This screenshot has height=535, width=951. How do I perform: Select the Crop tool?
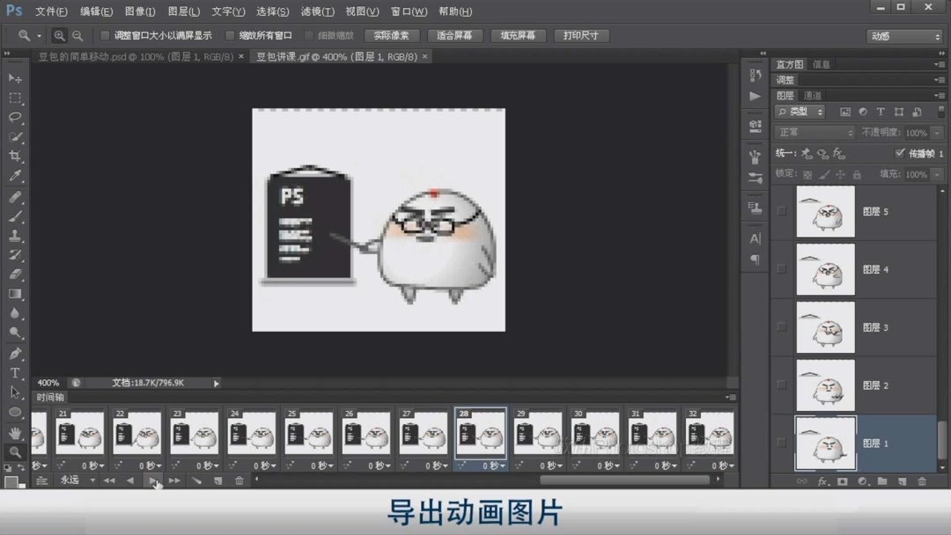pyautogui.click(x=15, y=153)
